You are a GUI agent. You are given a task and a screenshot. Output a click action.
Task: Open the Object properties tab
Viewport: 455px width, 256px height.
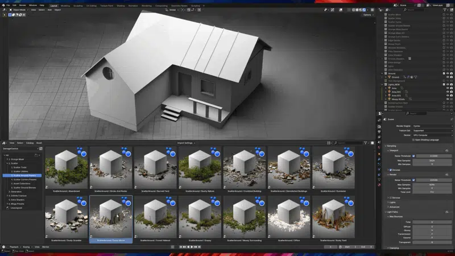click(x=379, y=154)
